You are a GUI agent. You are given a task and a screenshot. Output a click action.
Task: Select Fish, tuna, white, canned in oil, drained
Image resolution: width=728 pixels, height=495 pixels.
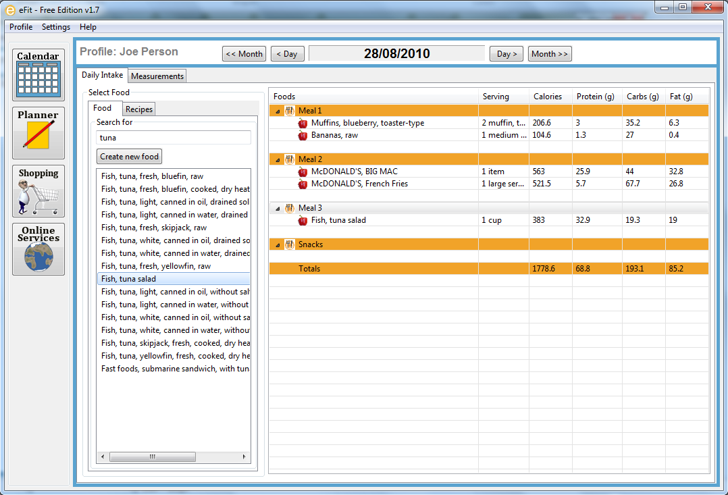(x=174, y=240)
